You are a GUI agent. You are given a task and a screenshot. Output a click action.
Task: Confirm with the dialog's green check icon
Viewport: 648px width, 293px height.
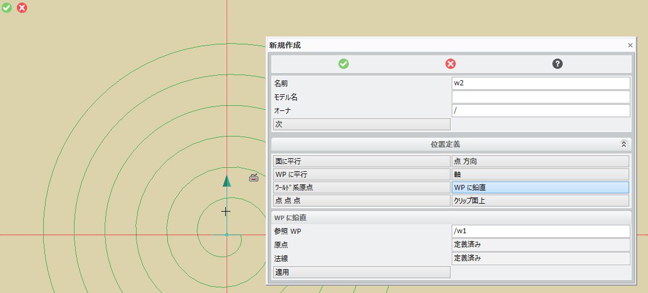[344, 64]
